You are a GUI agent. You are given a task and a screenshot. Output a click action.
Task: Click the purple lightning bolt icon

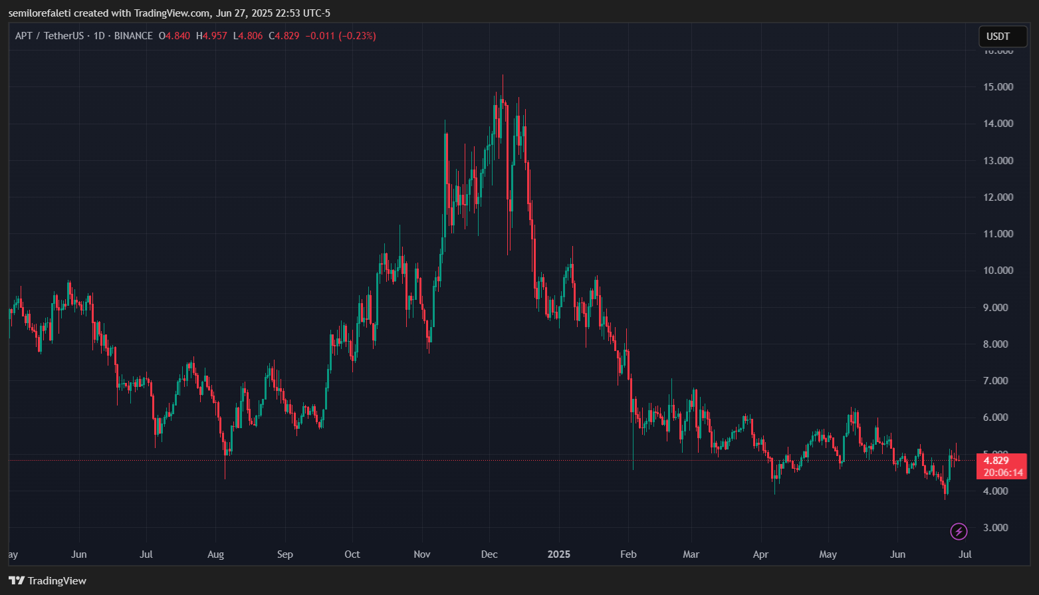[958, 531]
